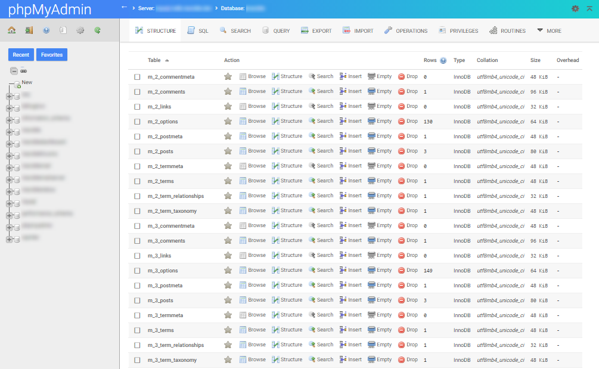Tick the checkbox for m_2_posts
Screen dimensions: 599x369
pos(137,151)
